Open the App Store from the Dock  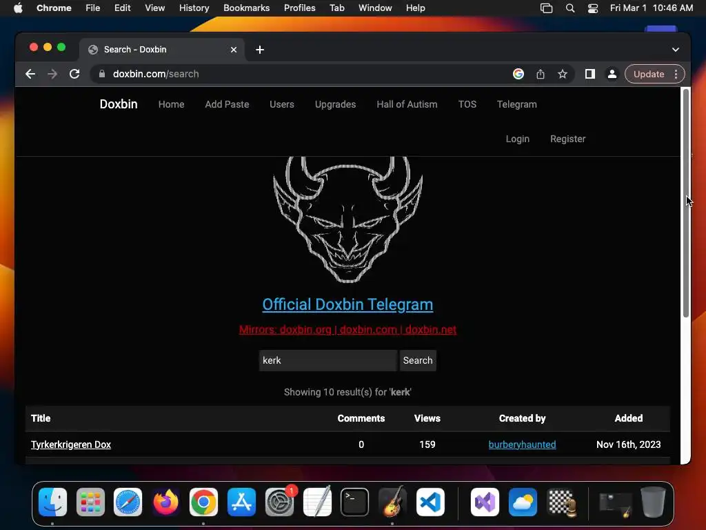coord(241,502)
